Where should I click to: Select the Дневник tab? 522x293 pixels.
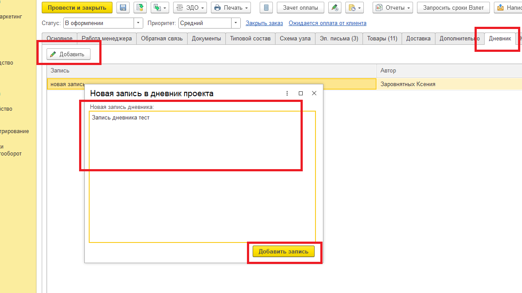click(x=500, y=39)
